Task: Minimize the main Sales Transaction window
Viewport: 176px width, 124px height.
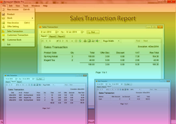Action: coord(149,27)
